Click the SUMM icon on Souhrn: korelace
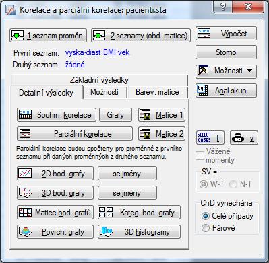 tap(25, 114)
